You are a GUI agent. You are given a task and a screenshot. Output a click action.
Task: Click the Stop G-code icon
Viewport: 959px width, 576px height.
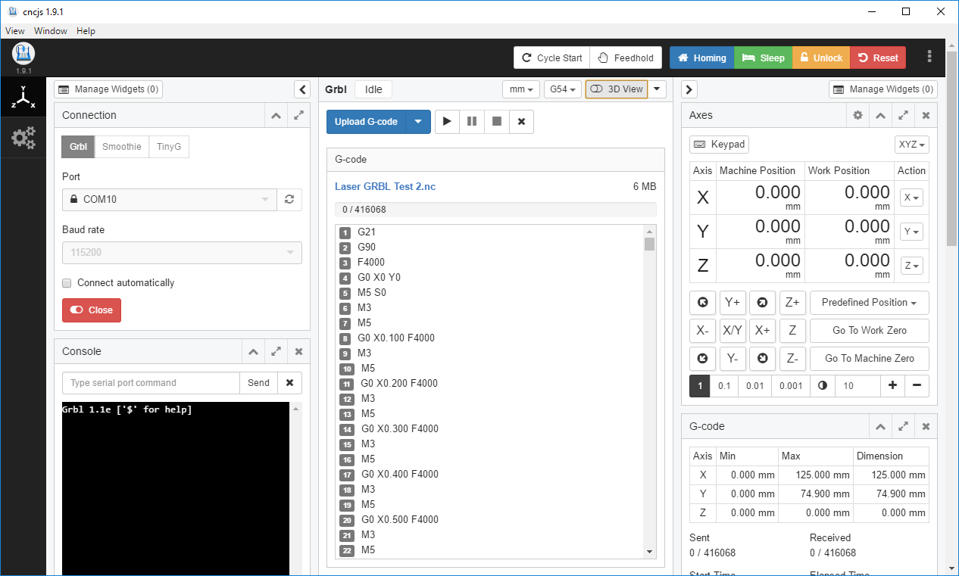click(x=496, y=122)
